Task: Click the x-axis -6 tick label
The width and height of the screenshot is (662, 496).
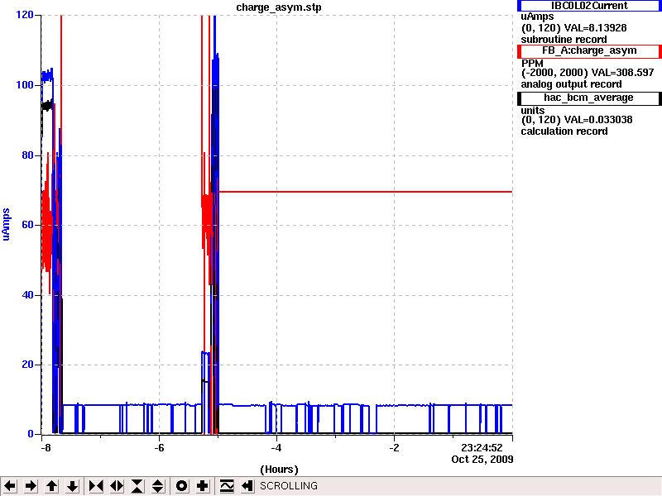Action: (x=159, y=447)
